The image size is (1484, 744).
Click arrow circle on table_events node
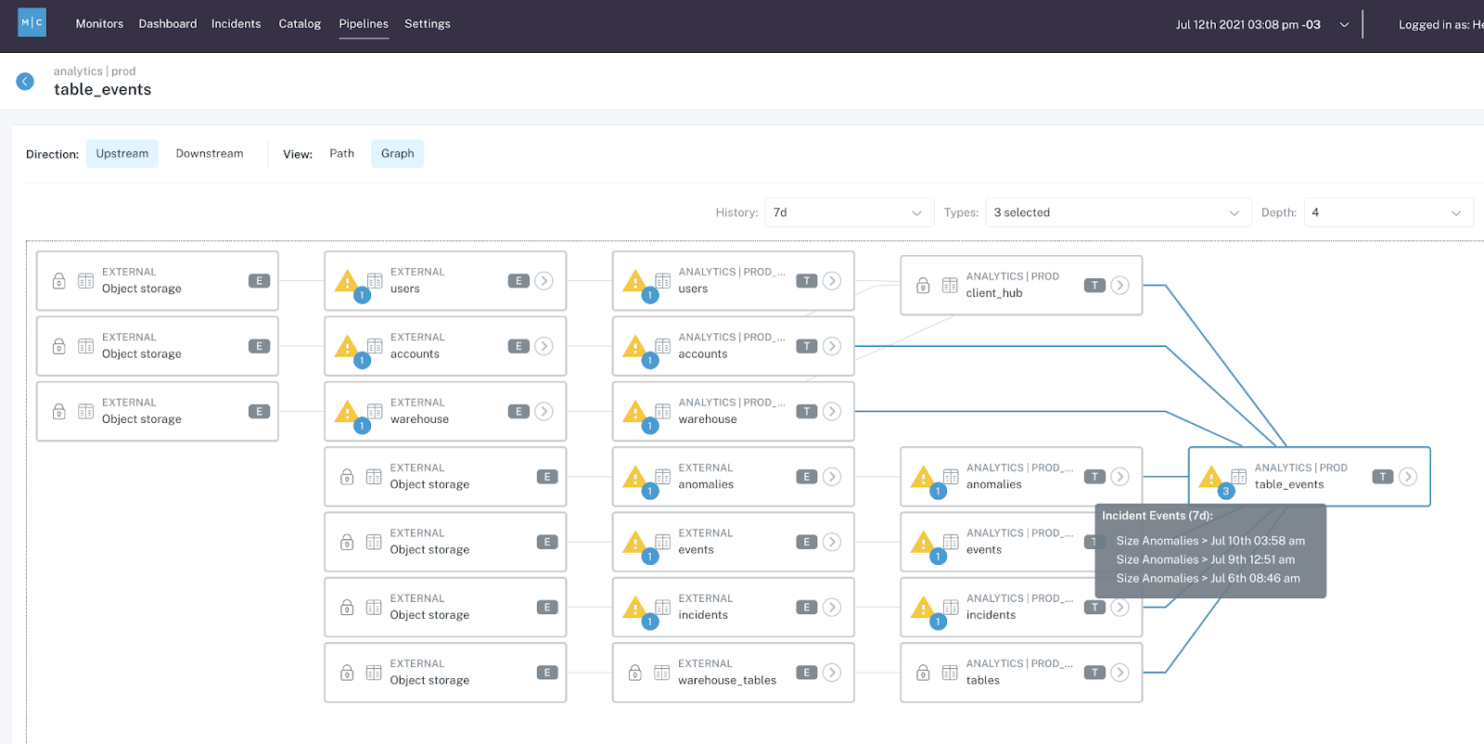[1408, 477]
